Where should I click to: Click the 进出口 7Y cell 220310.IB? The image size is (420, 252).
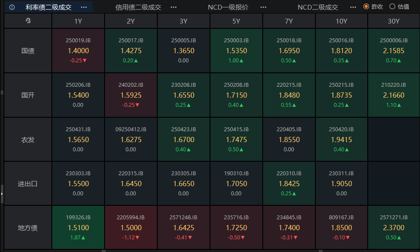289,184
